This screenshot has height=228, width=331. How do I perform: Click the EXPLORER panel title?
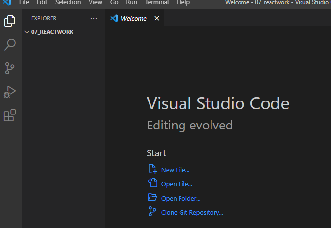coord(44,18)
